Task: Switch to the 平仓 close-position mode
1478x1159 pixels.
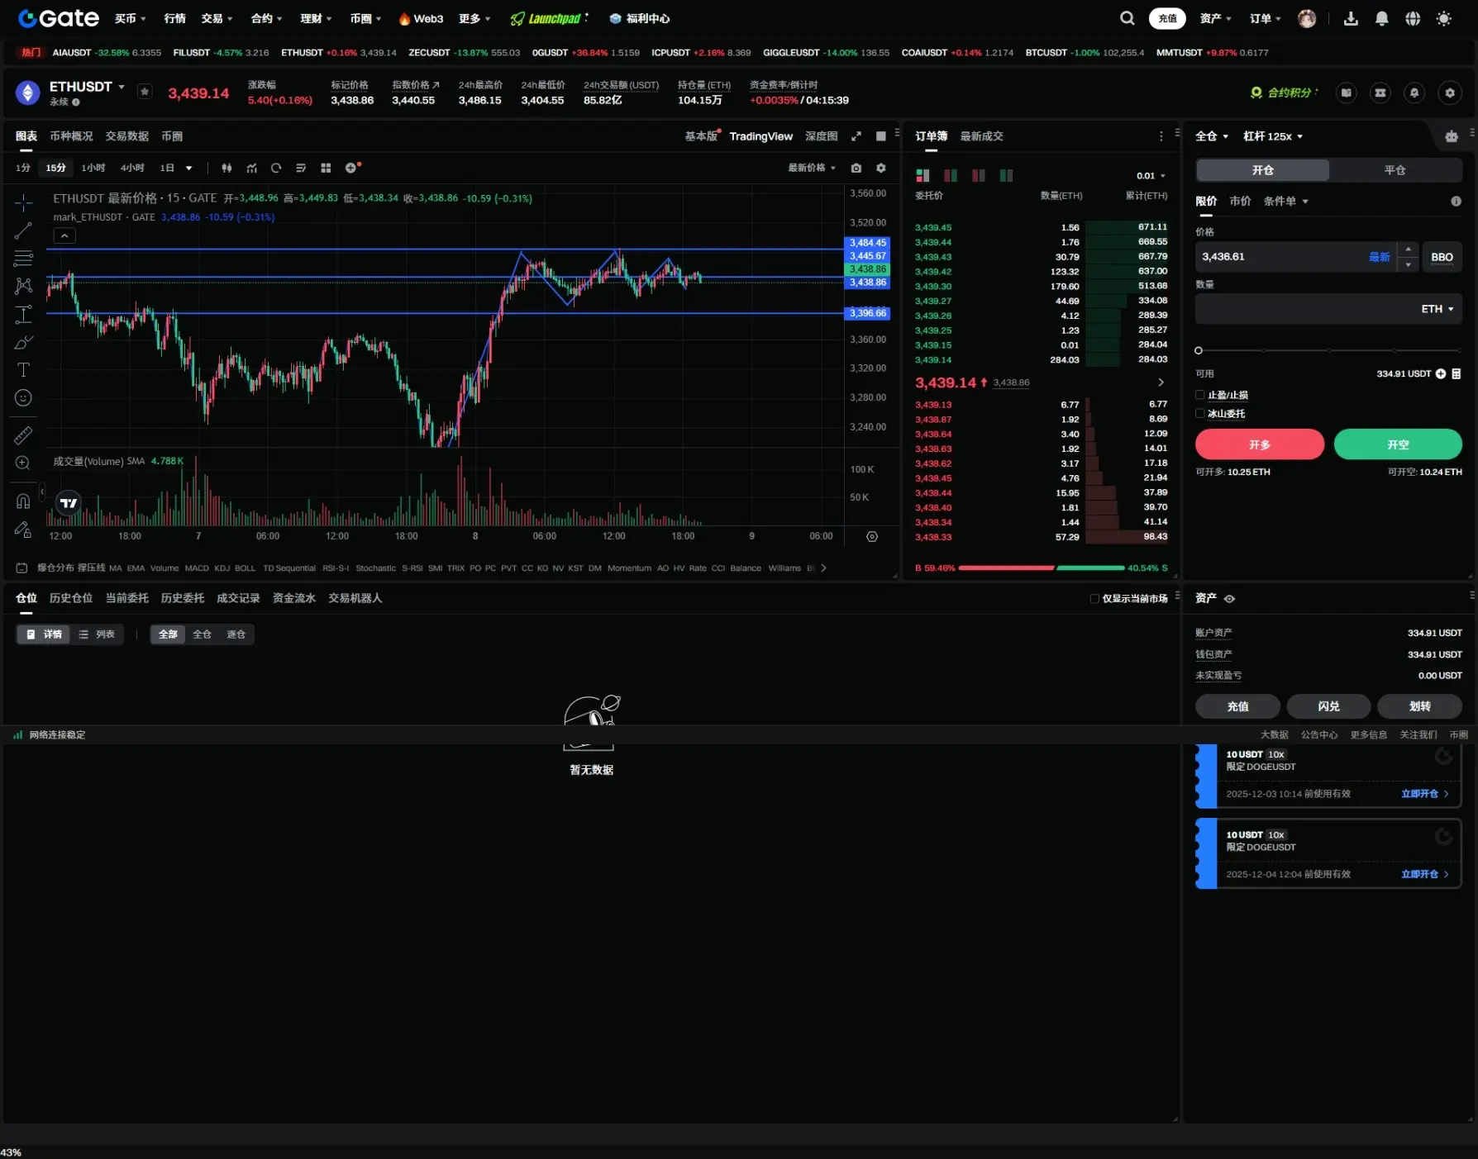Action: (x=1395, y=170)
